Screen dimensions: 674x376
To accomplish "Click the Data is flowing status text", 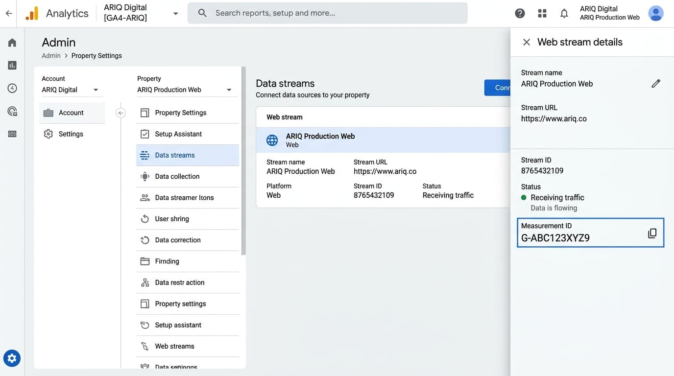I will coord(554,208).
